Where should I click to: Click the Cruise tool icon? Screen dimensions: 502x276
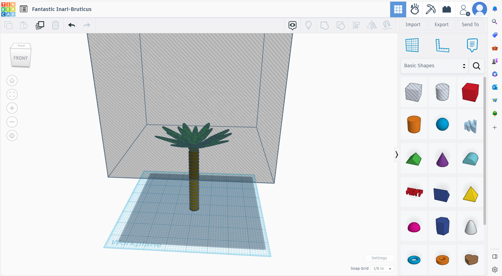point(387,25)
